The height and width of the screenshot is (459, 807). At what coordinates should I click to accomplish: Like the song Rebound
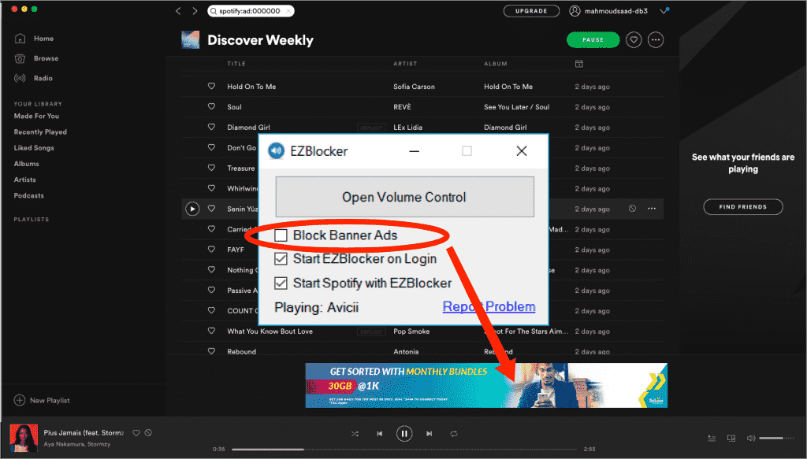211,352
